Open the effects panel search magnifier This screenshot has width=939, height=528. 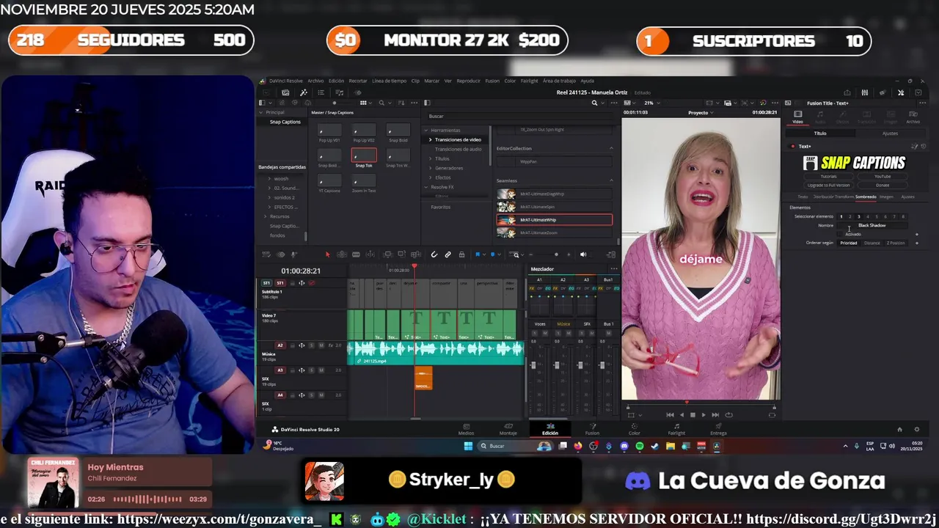click(x=594, y=103)
